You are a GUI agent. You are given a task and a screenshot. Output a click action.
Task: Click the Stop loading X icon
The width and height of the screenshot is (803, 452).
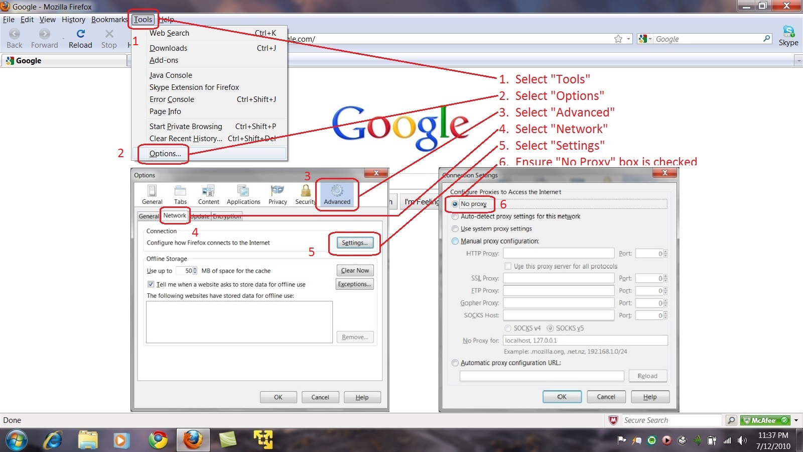click(x=109, y=34)
